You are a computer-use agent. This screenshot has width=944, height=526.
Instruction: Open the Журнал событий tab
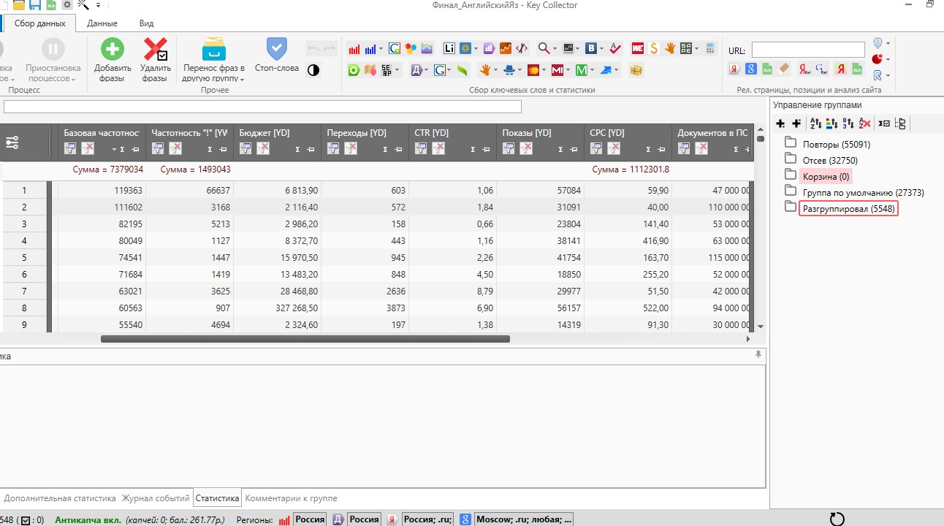coord(155,498)
